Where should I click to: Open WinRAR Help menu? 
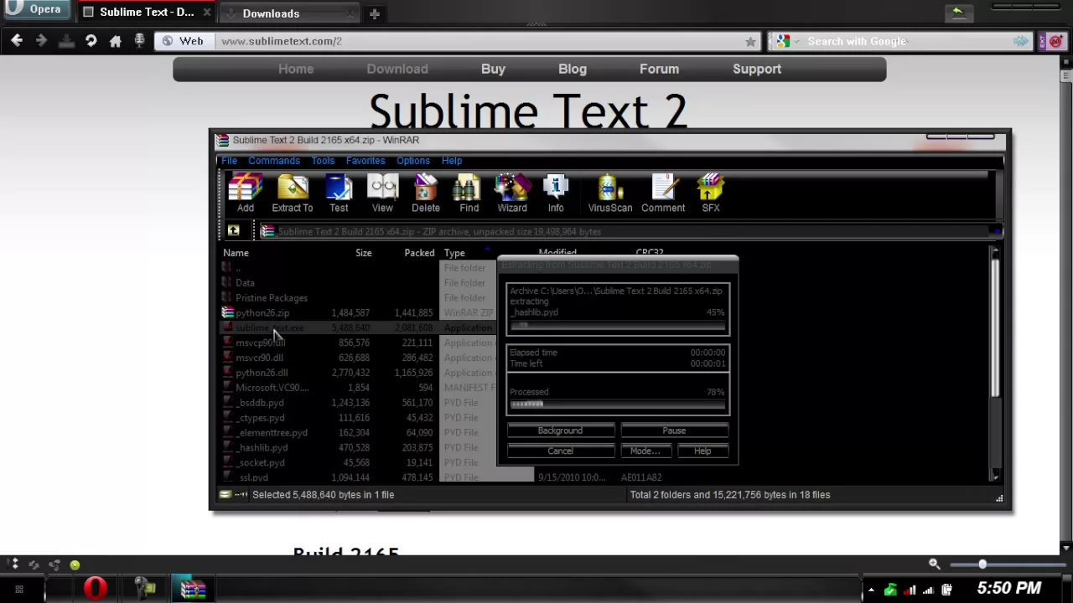point(452,161)
